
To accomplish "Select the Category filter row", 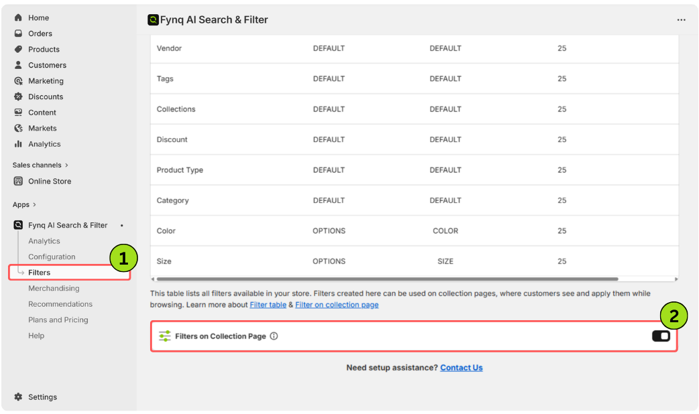I will click(x=414, y=200).
